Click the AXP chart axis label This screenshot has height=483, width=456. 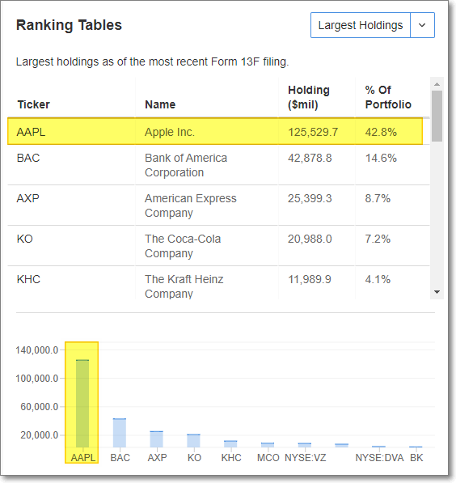(157, 458)
